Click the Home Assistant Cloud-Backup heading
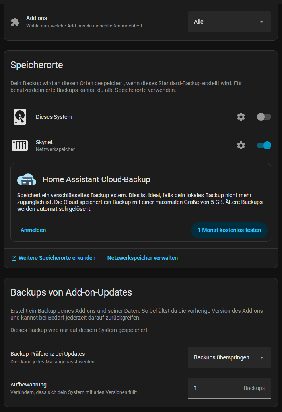This screenshot has height=412, width=282. click(96, 179)
